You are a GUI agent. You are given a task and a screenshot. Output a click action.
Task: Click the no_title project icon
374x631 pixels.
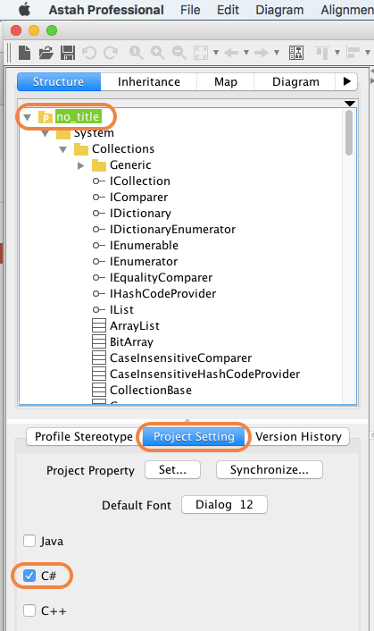click(x=46, y=117)
